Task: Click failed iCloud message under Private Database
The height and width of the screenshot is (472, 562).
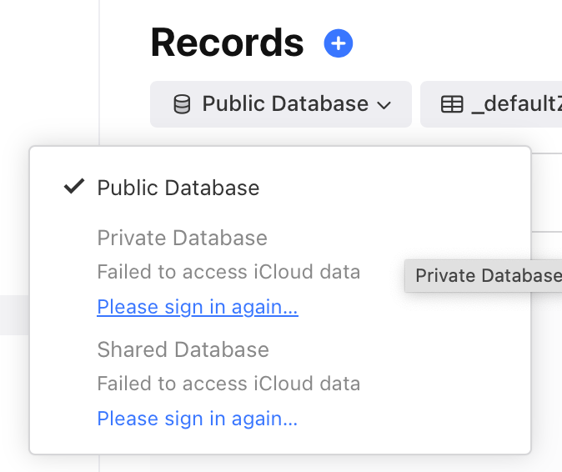Action: click(x=228, y=272)
